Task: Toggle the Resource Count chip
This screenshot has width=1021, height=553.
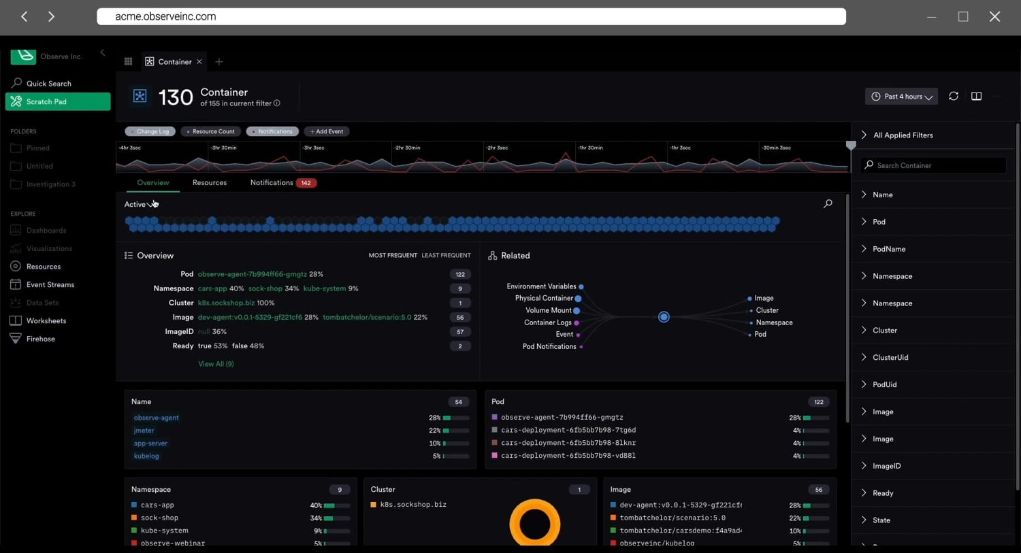Action: (211, 131)
